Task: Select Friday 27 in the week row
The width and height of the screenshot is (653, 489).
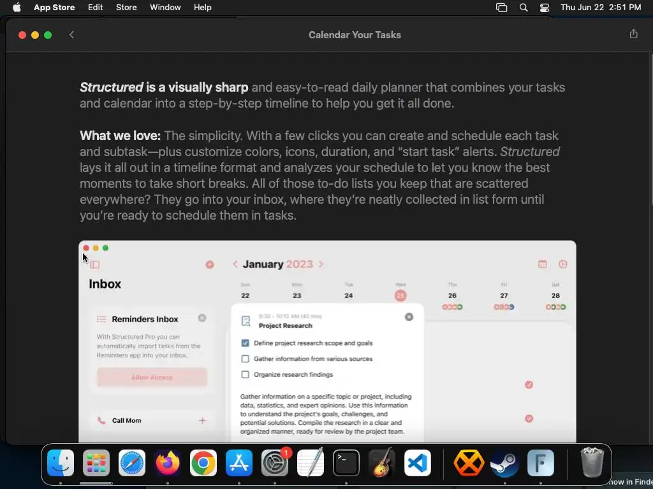Action: pyautogui.click(x=504, y=295)
